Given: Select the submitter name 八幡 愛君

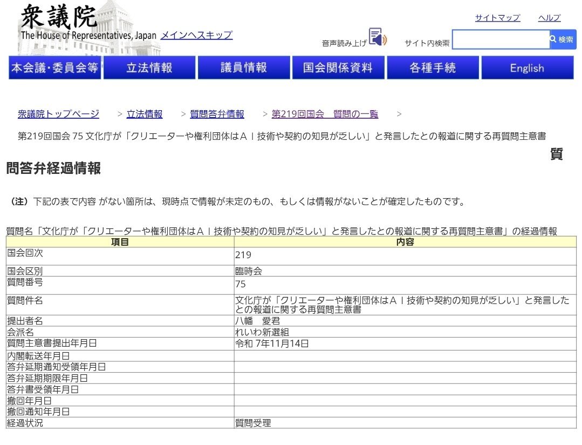Looking at the screenshot, I should (257, 321).
